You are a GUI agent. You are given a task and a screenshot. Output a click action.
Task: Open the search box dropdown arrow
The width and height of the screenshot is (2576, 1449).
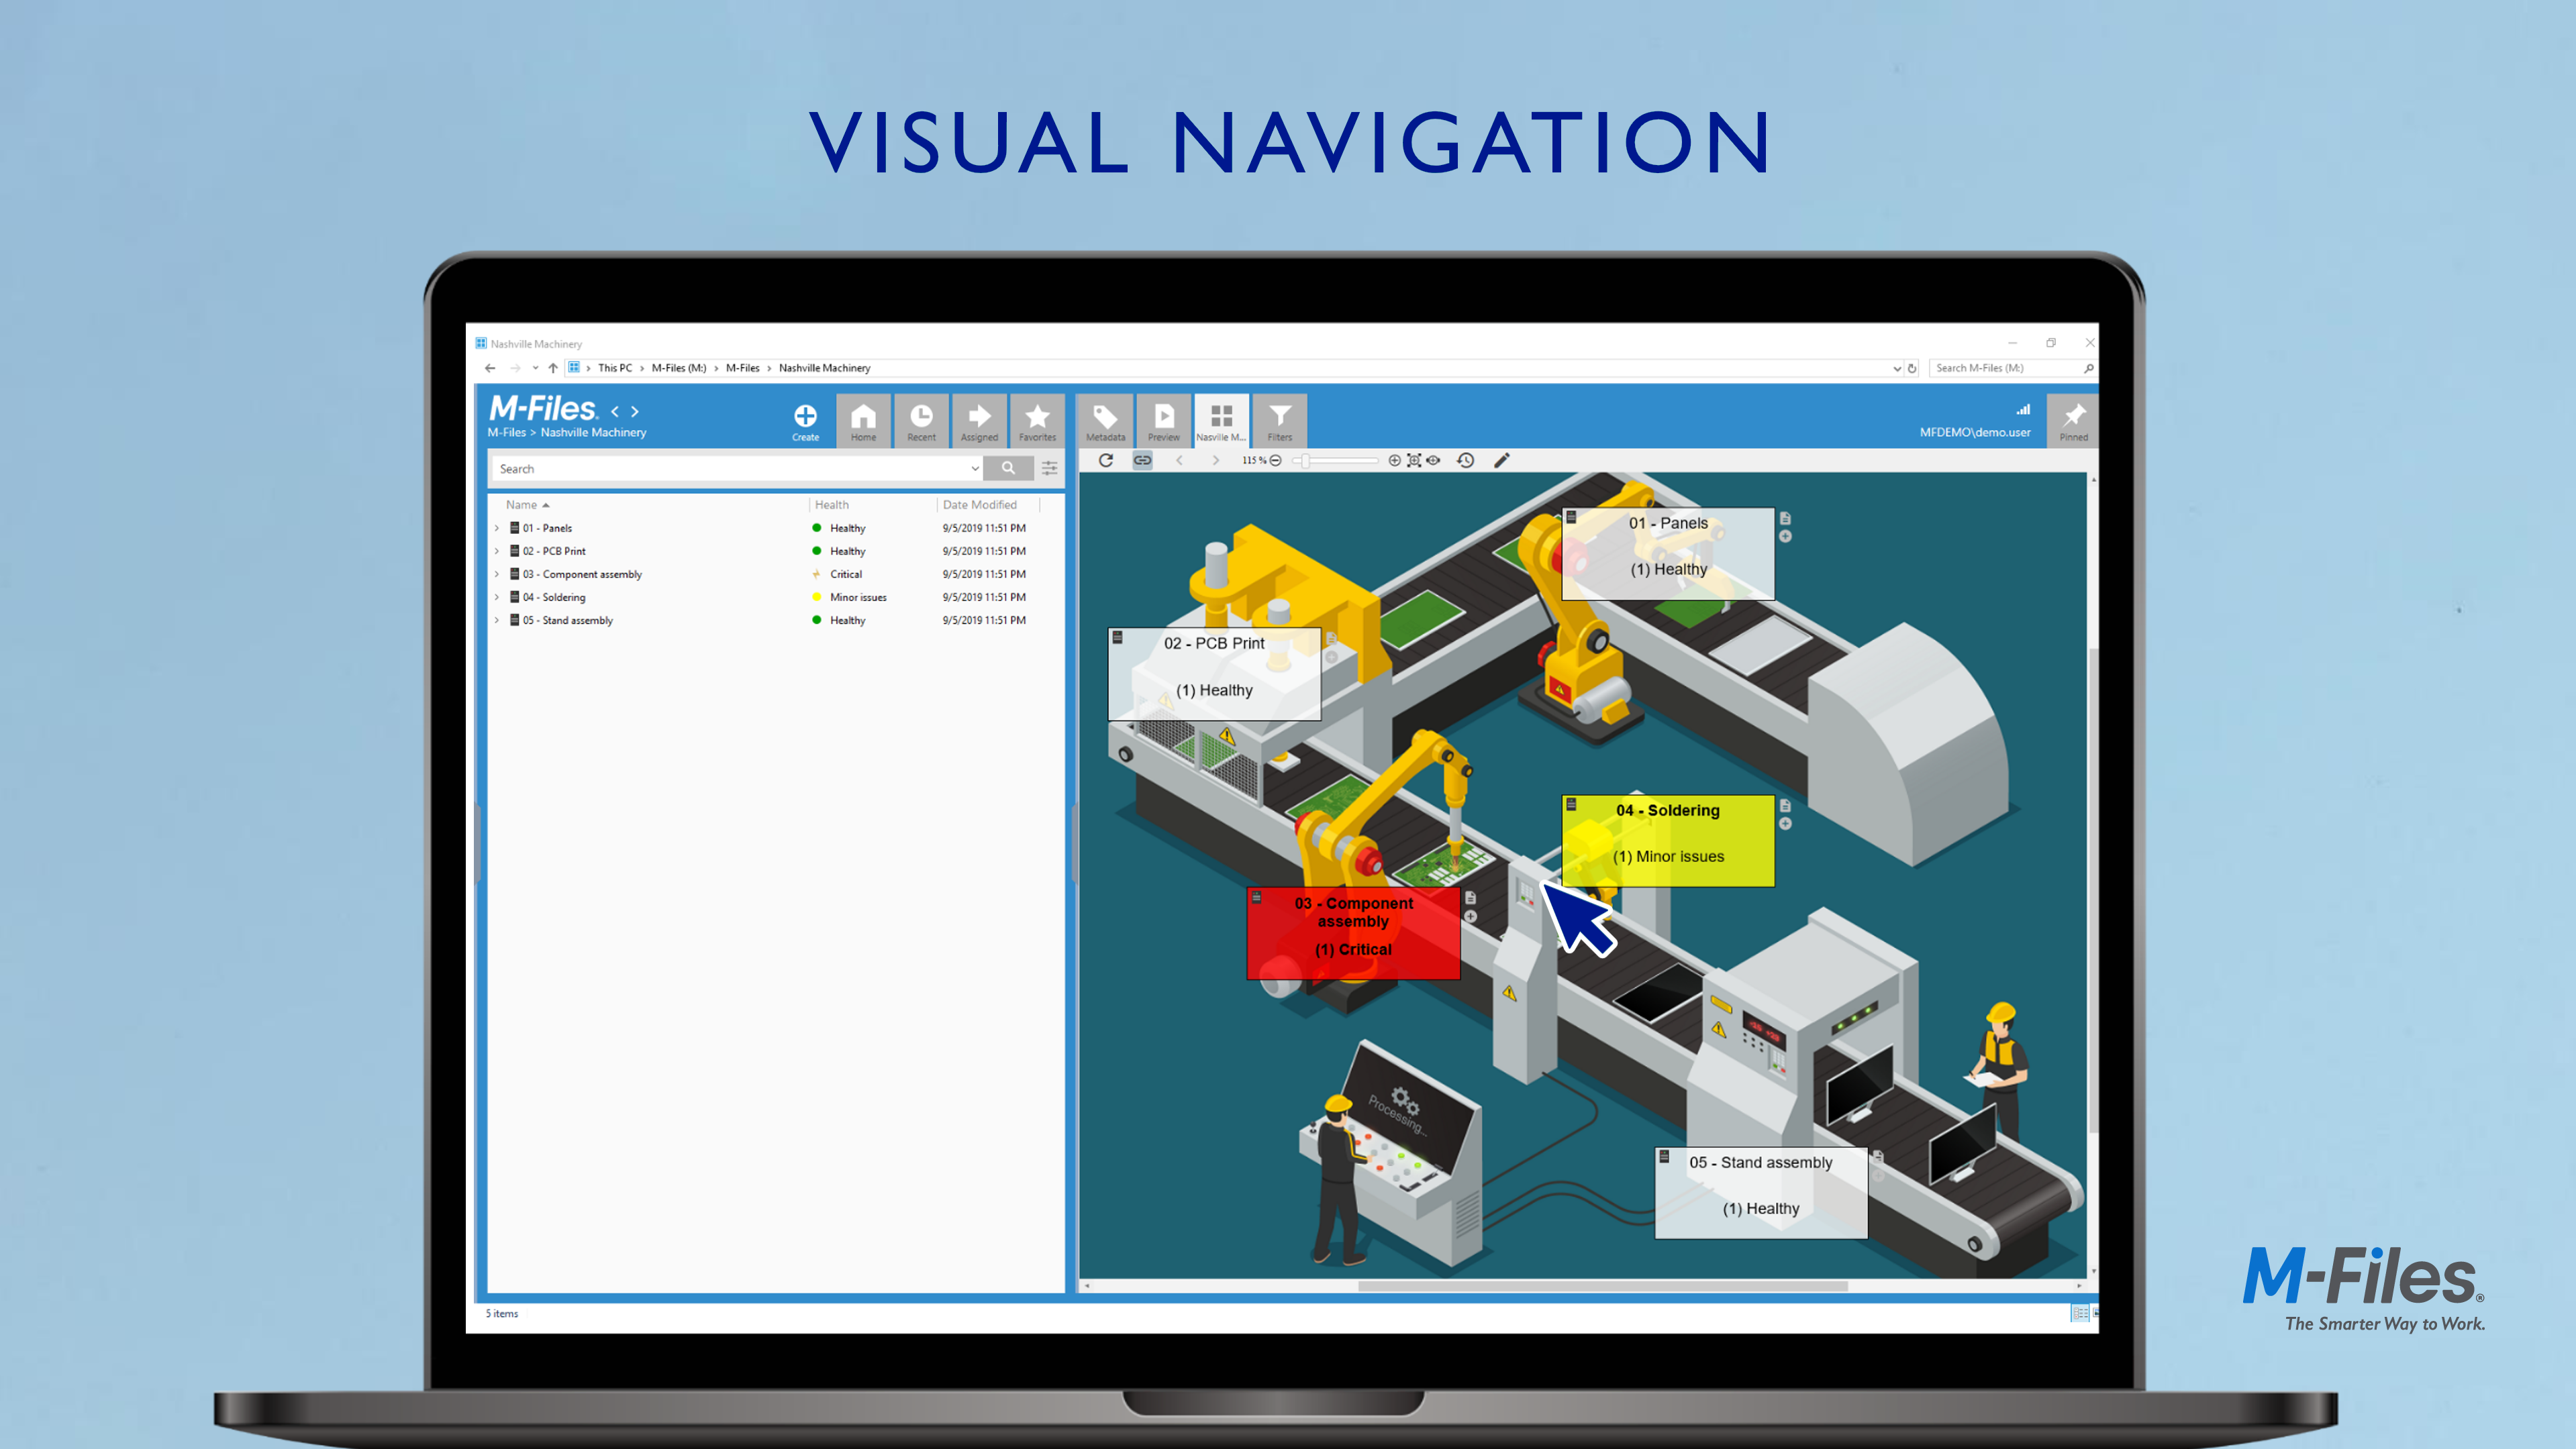[974, 469]
